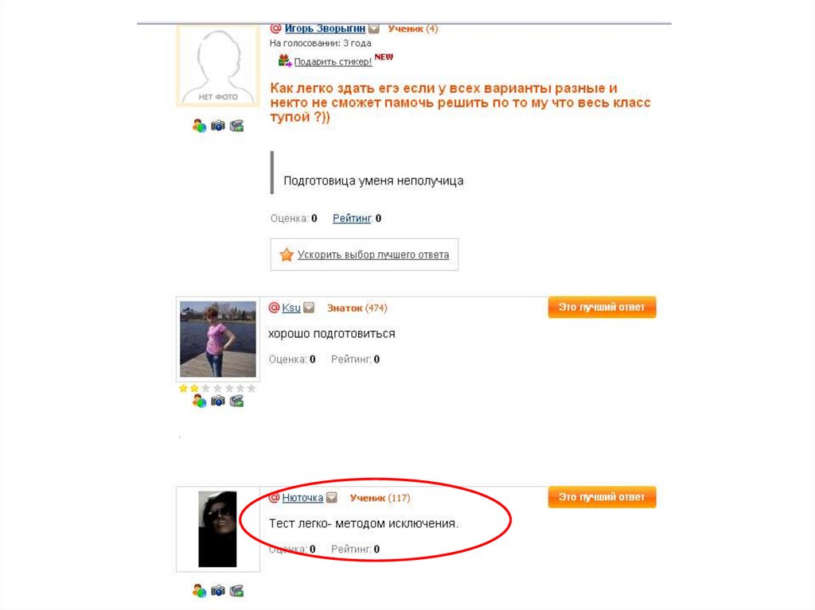The height and width of the screenshot is (610, 815).
Task: Mark Нюточка's answer as Это лучший ответ
Action: point(602,497)
